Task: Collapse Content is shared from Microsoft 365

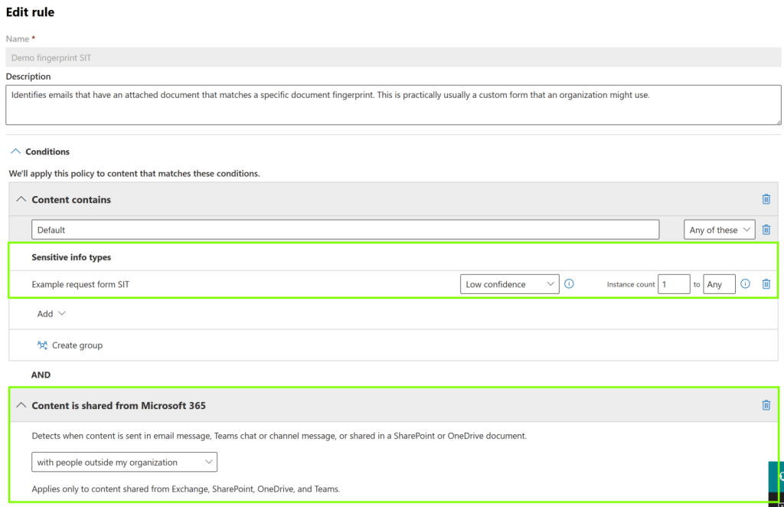Action: (x=21, y=405)
